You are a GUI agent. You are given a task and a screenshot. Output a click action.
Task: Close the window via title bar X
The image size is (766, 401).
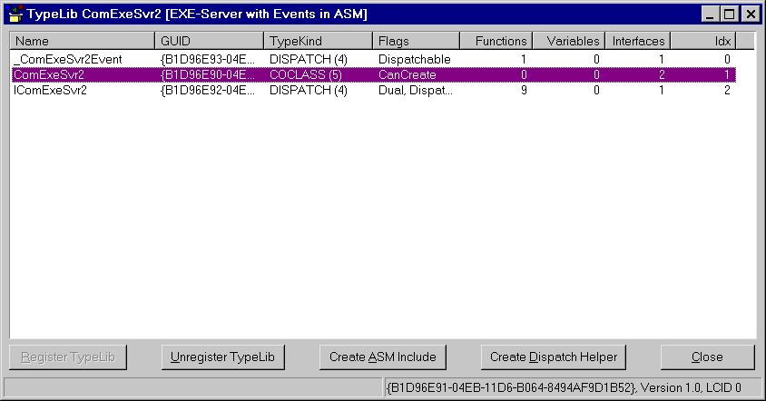(751, 14)
